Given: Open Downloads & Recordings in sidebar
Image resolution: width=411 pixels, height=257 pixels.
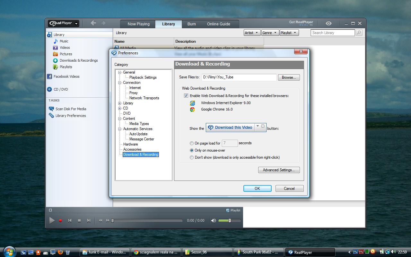Looking at the screenshot, I should point(75,60).
